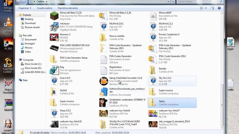Open VLC media player desktop shortcut
Screen dimensions: 239x134
(x=8, y=25)
